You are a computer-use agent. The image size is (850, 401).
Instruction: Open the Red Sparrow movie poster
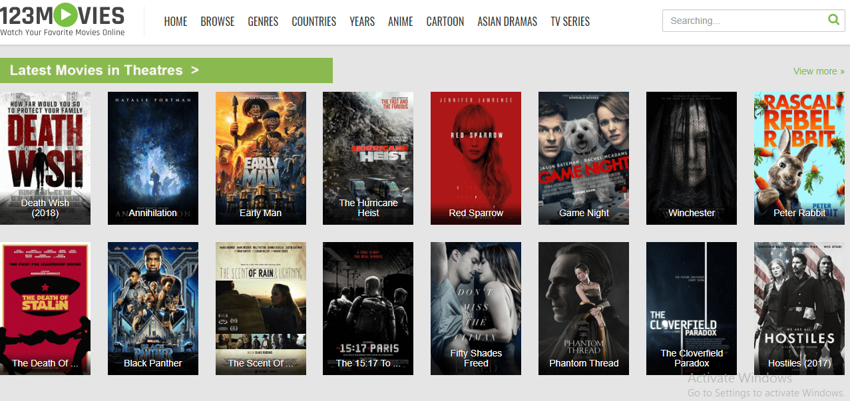click(476, 158)
